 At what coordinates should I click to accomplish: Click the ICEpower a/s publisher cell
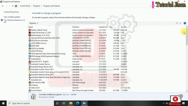coord(77,59)
